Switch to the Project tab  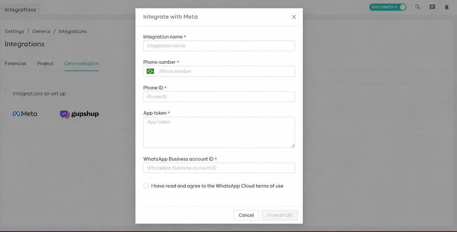[45, 64]
